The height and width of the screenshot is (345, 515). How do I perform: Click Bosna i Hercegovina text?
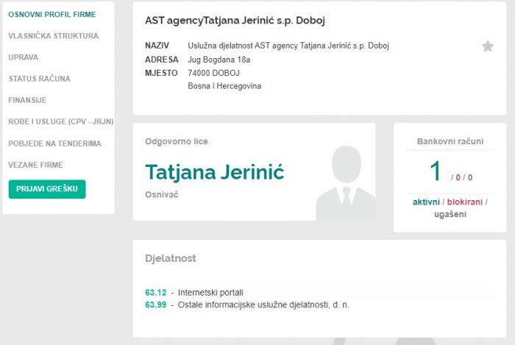click(x=224, y=86)
